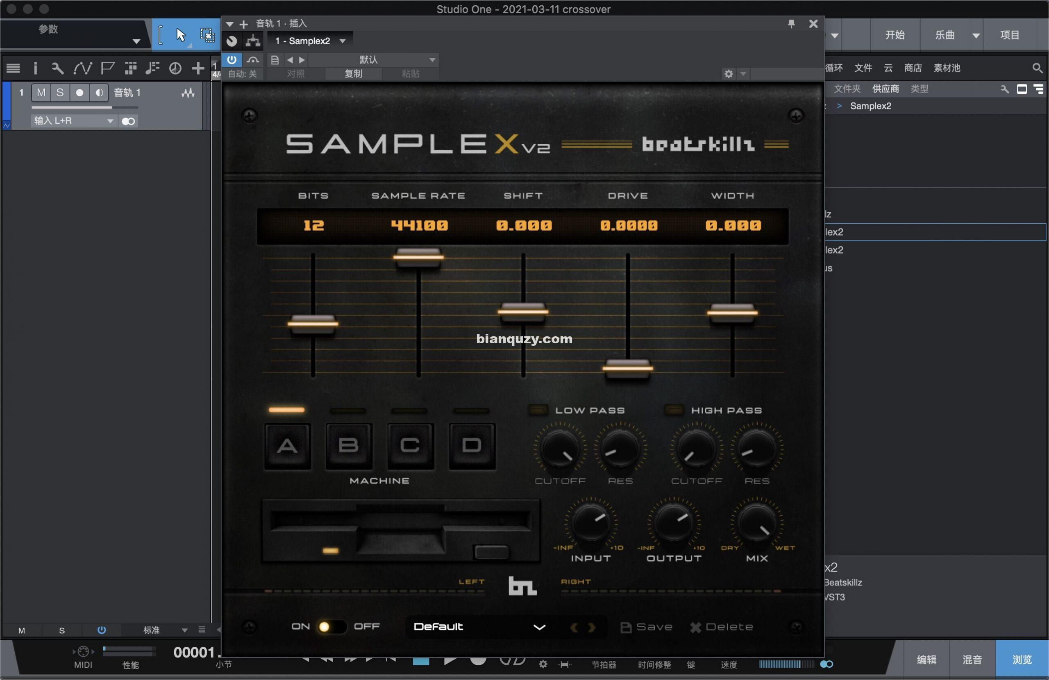This screenshot has height=680, width=1049.
Task: Go to the next preset arrow
Action: click(302, 60)
